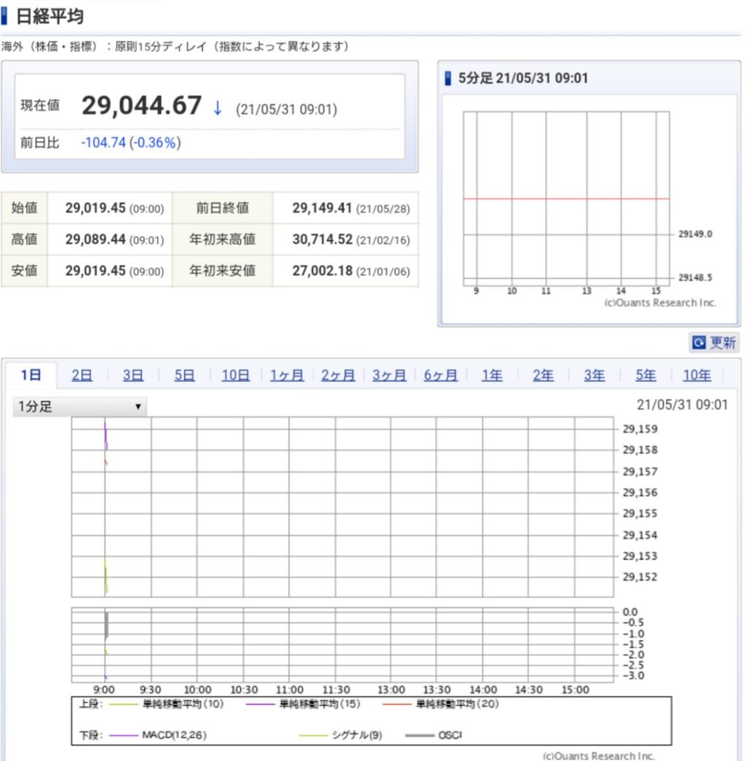Switch to the 2日 chart period
The height and width of the screenshot is (761, 745).
click(82, 375)
